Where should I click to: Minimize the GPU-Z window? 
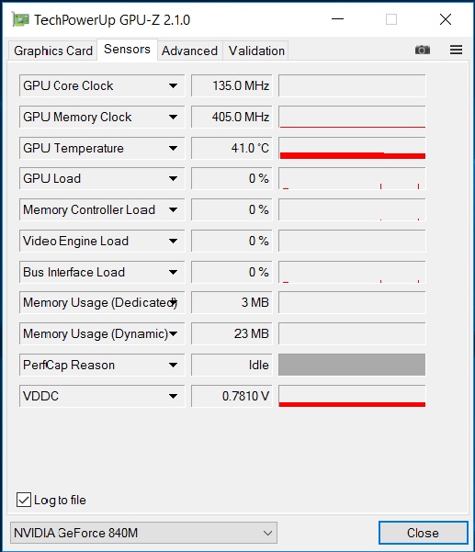[337, 19]
